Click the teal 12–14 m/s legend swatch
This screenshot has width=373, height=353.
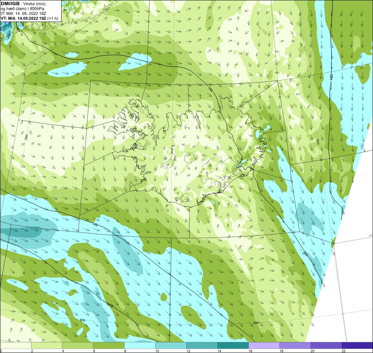202,345
